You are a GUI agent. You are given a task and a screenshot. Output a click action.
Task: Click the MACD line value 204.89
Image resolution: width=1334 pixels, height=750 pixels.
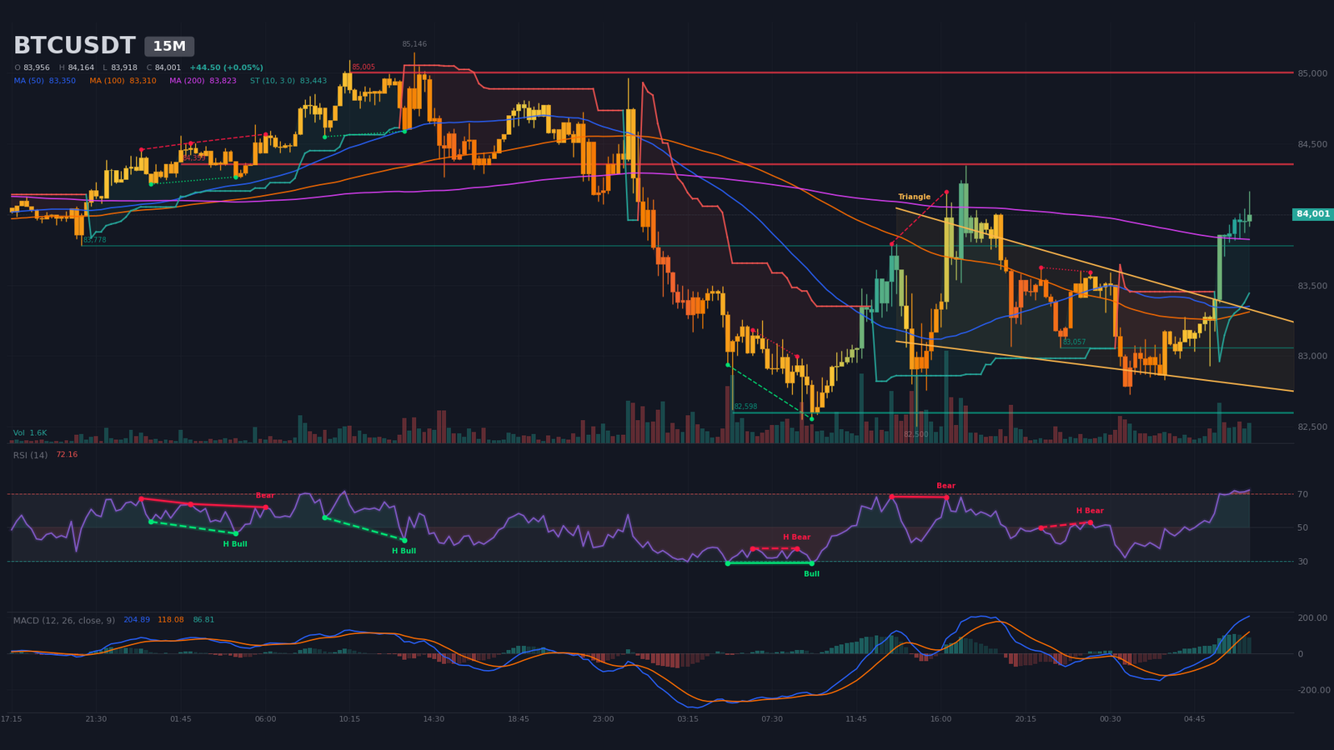click(x=137, y=620)
